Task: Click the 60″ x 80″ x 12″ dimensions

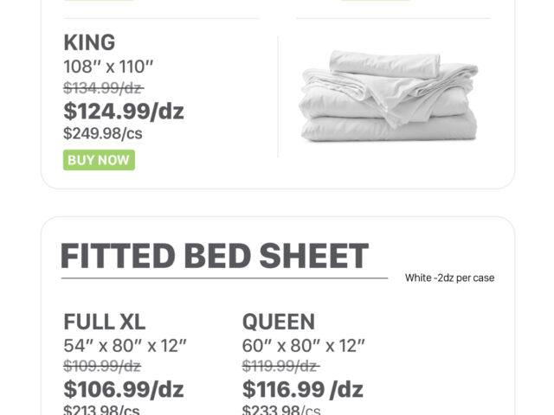Action: click(x=304, y=346)
